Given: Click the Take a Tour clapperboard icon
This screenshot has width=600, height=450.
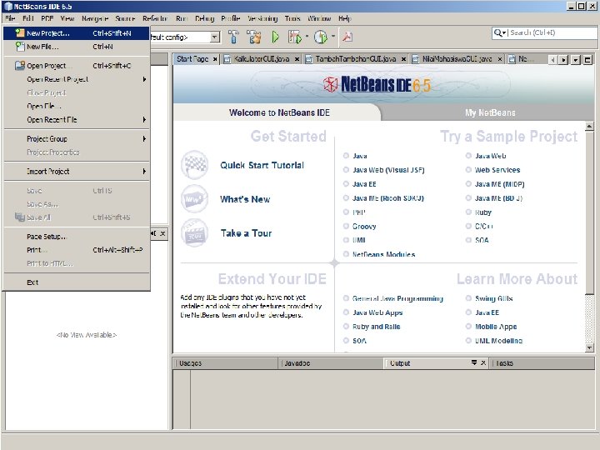Looking at the screenshot, I should [x=195, y=232].
